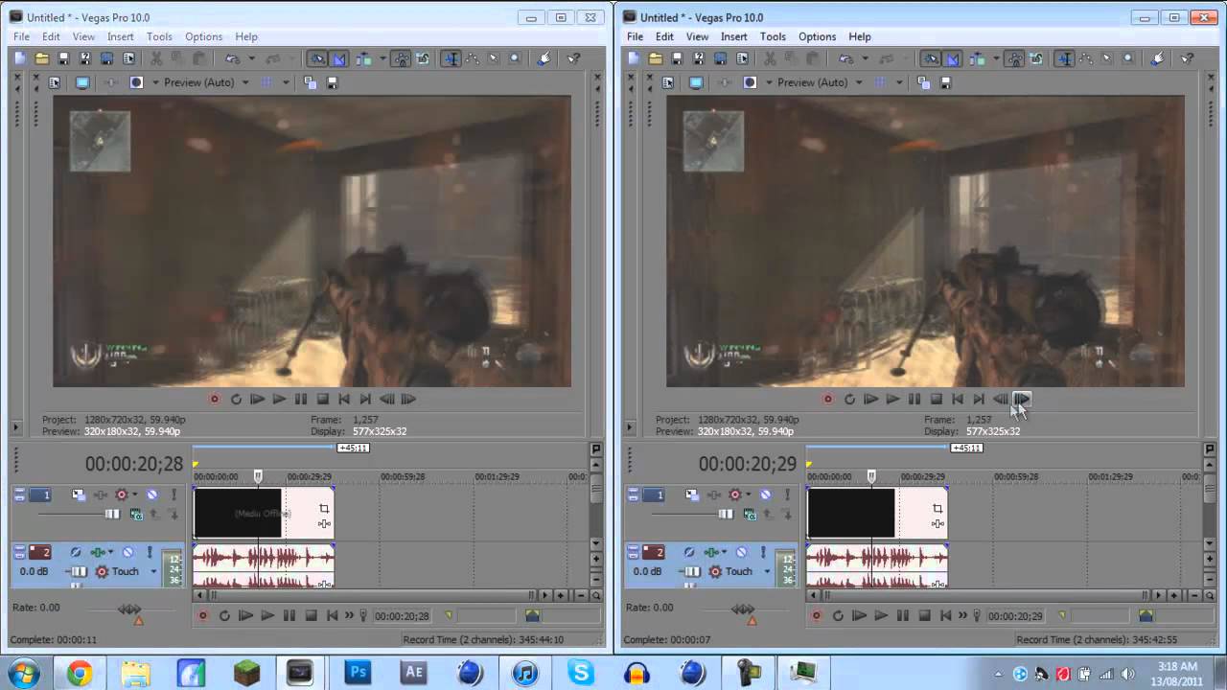Screen dimensions: 1227x690
Task: Click external monitor preview icon in left window
Action: [x=82, y=82]
